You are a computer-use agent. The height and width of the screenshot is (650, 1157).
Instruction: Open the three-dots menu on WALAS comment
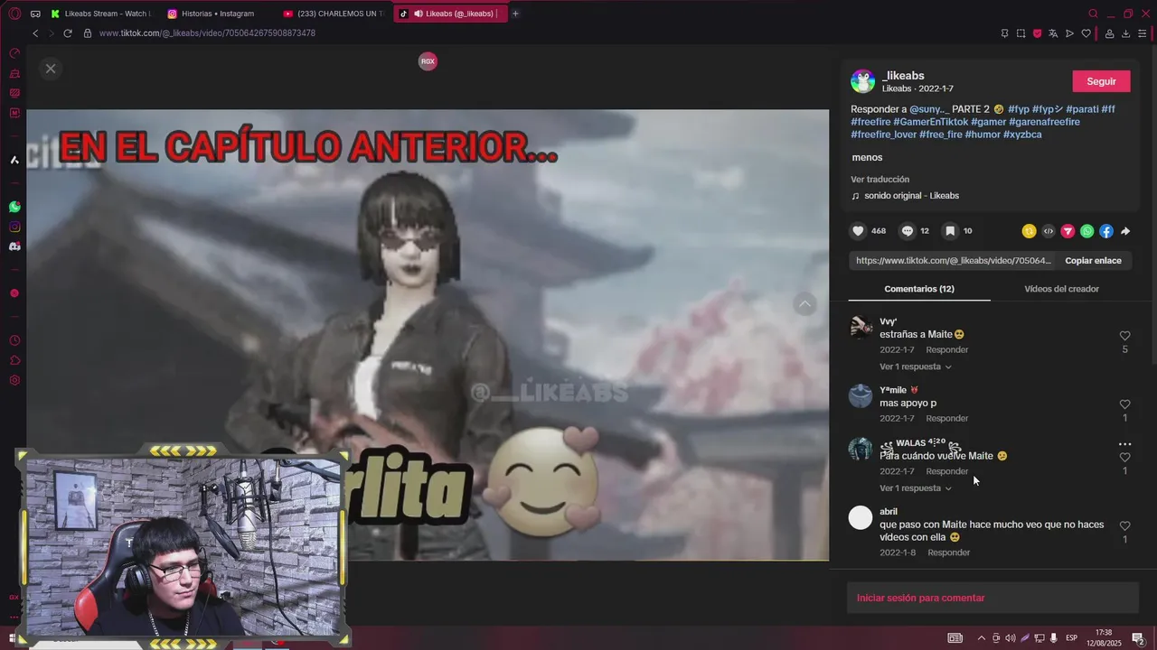1124,444
